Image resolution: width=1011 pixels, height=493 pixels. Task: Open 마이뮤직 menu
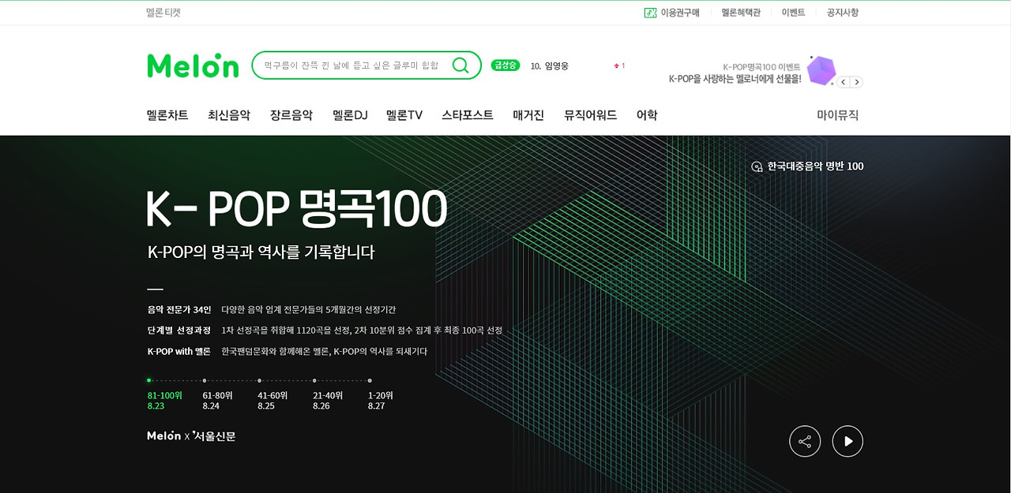point(837,115)
